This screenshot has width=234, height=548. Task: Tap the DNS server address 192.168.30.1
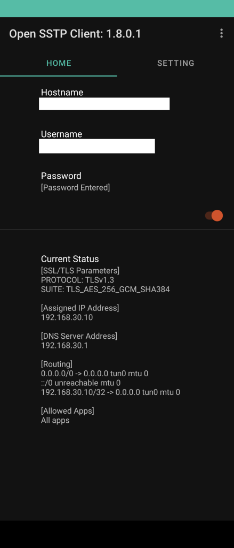64,345
